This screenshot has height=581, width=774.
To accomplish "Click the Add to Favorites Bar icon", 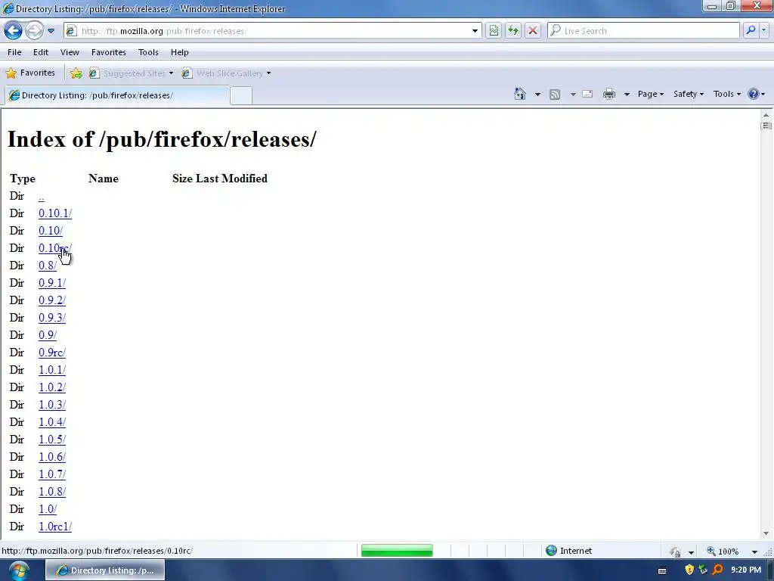I will [x=76, y=73].
